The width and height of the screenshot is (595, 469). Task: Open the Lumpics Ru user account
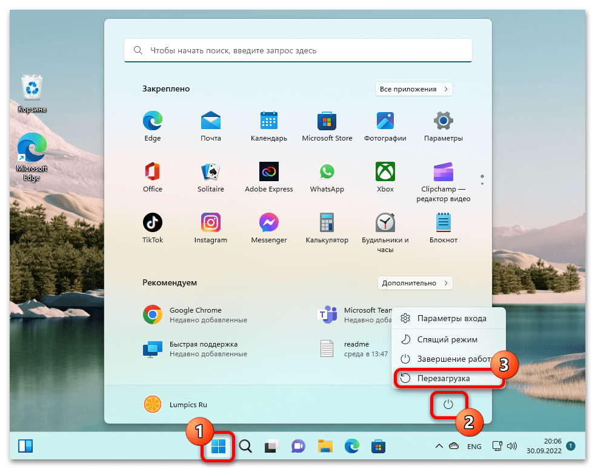click(x=176, y=405)
